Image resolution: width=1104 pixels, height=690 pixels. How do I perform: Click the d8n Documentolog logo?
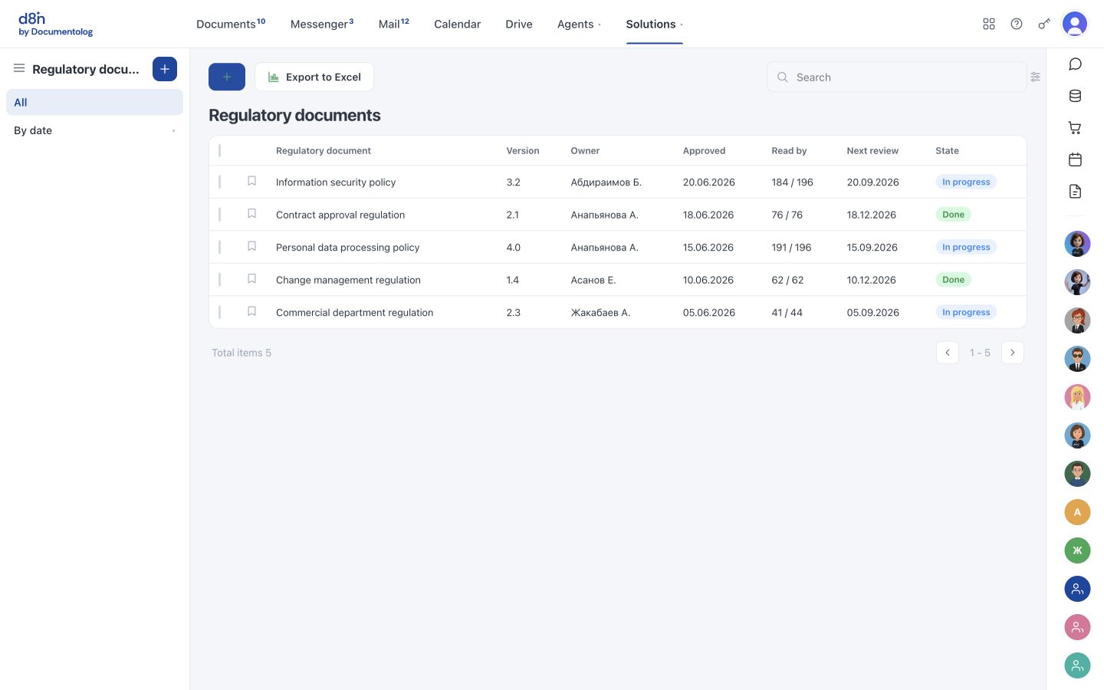[x=55, y=24]
